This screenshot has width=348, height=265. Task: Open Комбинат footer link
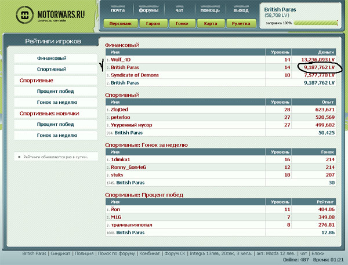click(x=150, y=253)
